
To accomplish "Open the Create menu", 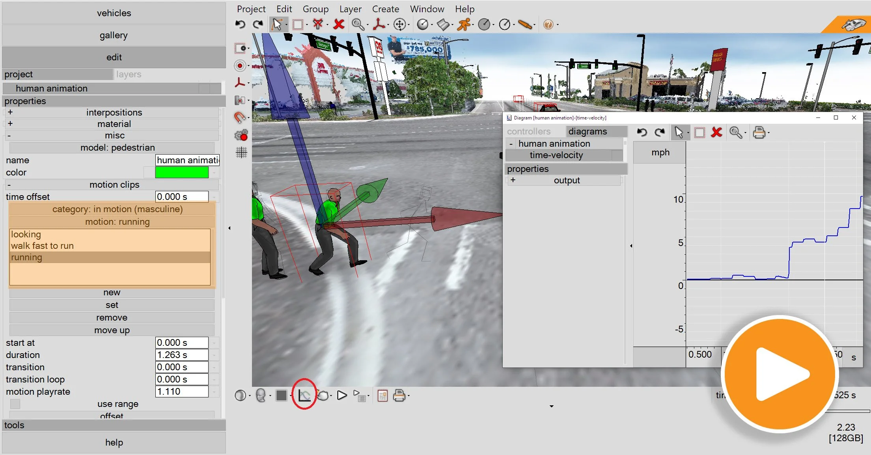I will (x=385, y=9).
